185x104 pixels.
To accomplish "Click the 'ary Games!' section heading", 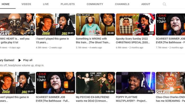I will [x=7, y=60].
